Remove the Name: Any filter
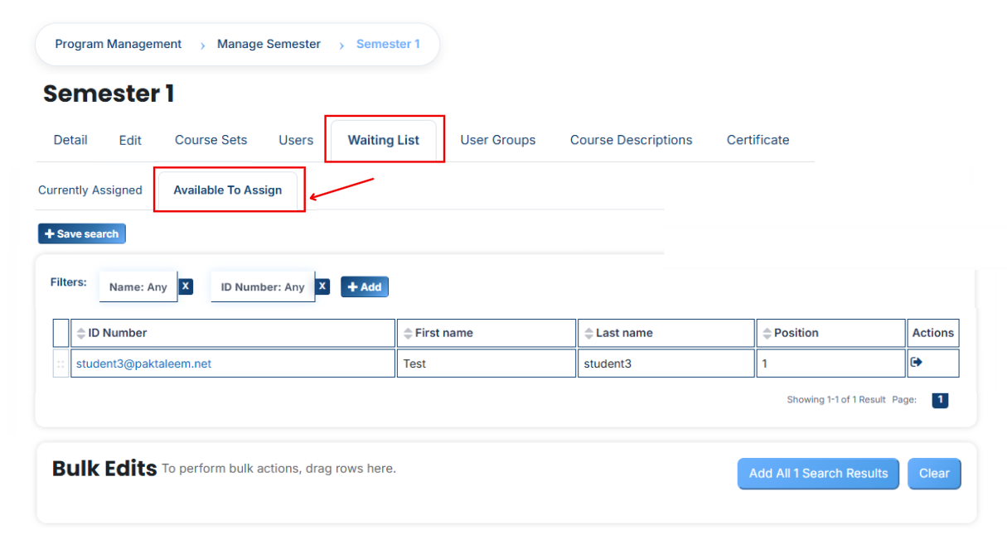Screen dimensions: 1007x544 [186, 286]
